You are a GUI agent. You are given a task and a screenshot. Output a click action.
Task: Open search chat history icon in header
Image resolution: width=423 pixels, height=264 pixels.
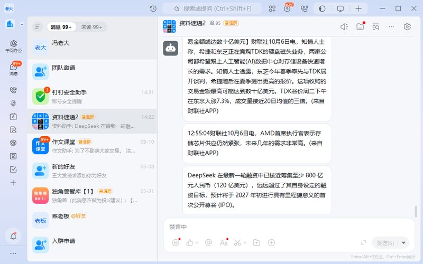376,27
